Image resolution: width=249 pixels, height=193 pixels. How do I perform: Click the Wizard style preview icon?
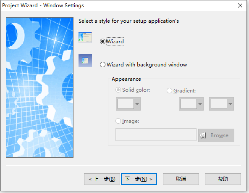pyautogui.click(x=85, y=37)
